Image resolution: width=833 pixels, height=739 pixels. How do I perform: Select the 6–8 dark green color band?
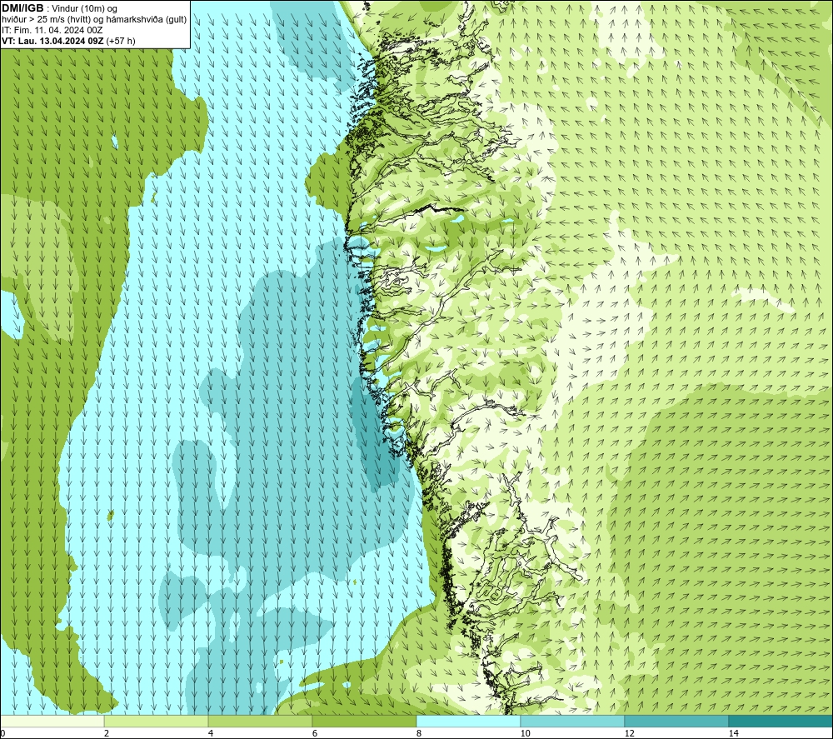(x=364, y=722)
